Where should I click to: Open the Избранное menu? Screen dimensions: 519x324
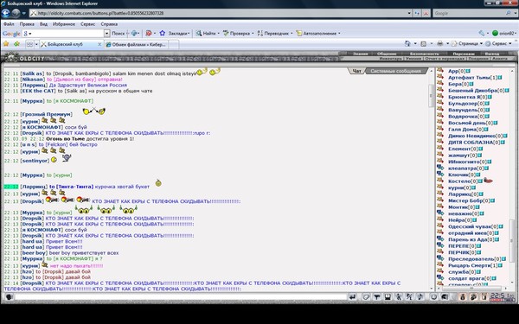(64, 24)
